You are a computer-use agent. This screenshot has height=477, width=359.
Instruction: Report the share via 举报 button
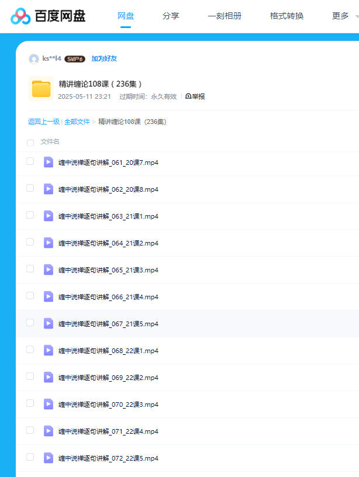pos(195,96)
